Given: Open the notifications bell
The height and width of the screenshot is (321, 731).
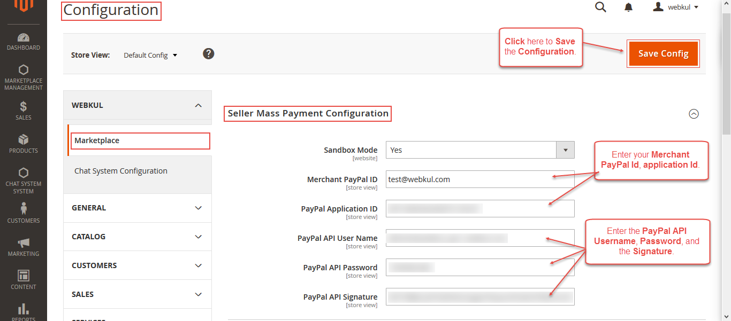Looking at the screenshot, I should point(628,7).
